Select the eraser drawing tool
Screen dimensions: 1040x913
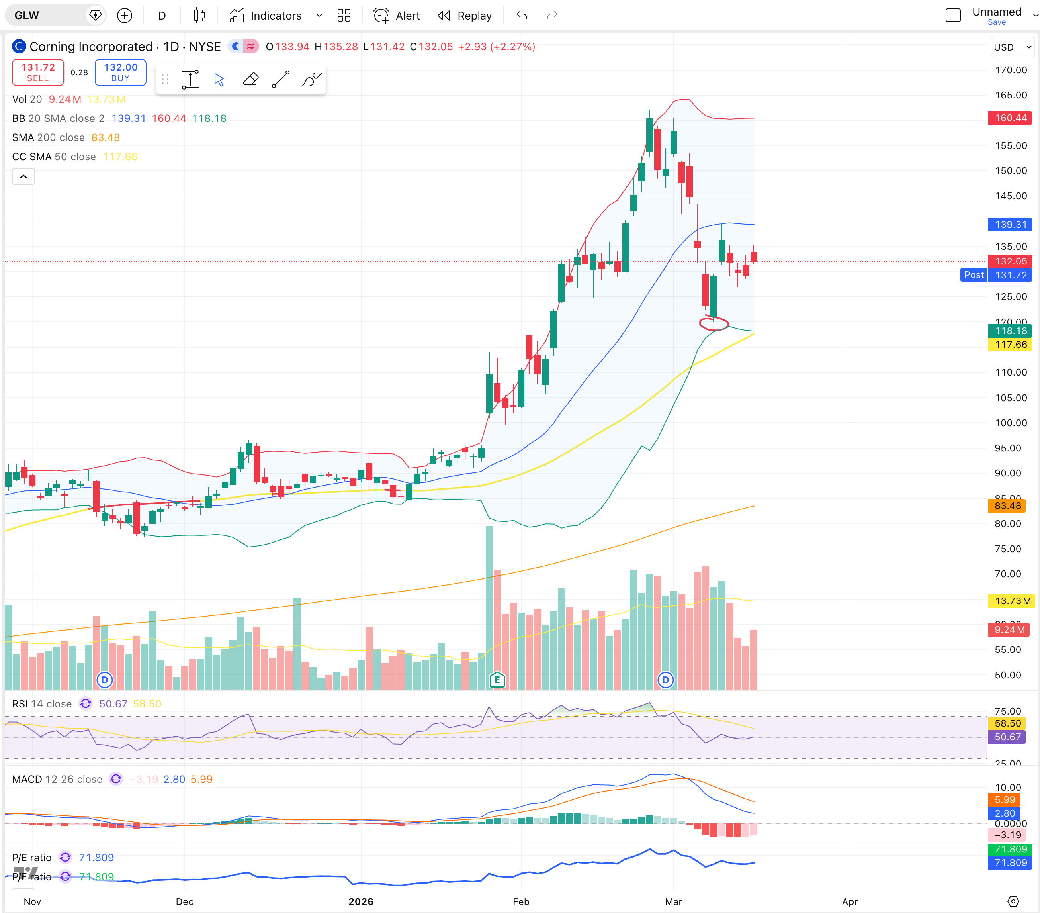pos(250,80)
